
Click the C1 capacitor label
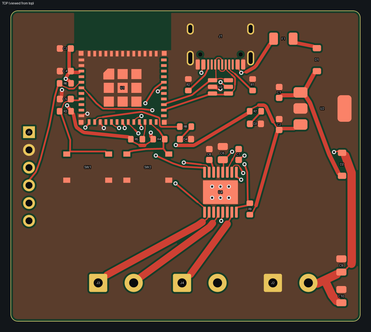tap(279, 92)
